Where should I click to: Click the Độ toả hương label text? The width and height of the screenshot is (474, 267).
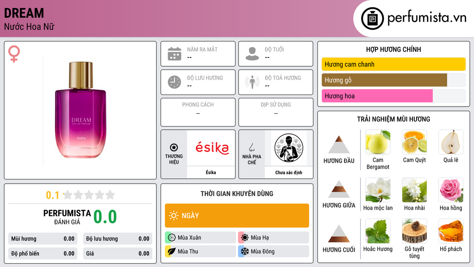pos(283,78)
